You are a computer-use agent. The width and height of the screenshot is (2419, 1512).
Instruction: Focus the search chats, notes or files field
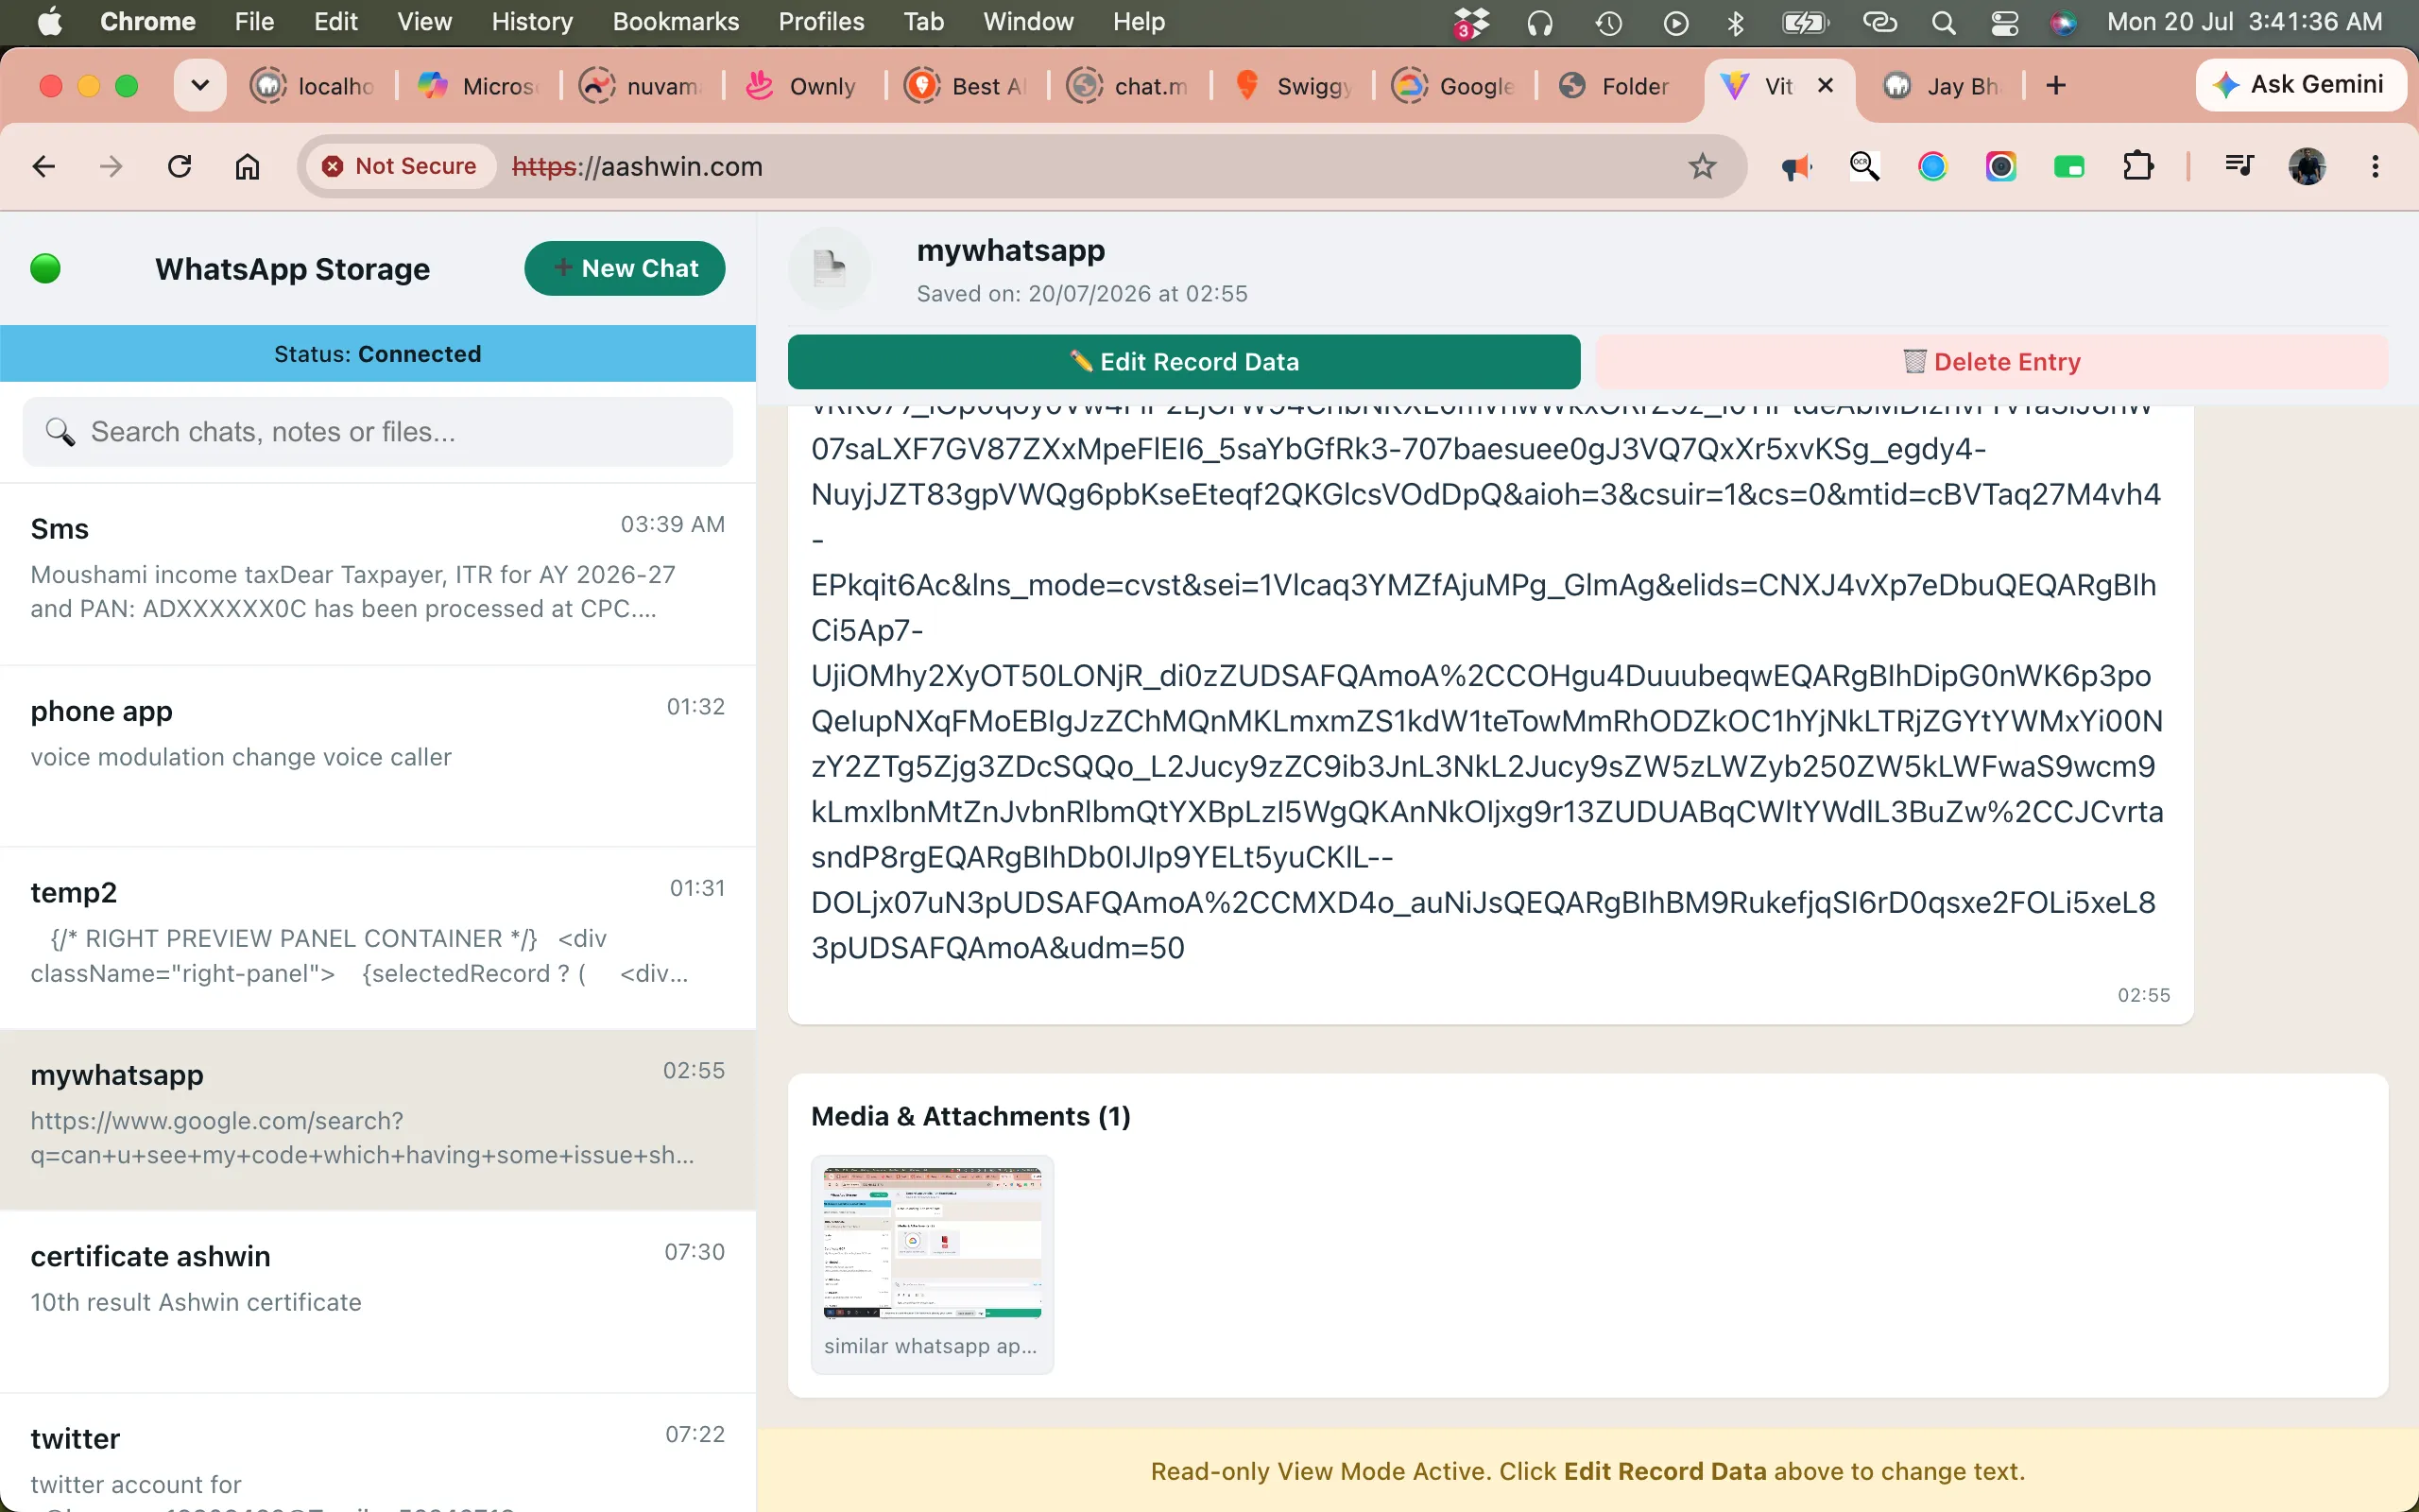378,432
